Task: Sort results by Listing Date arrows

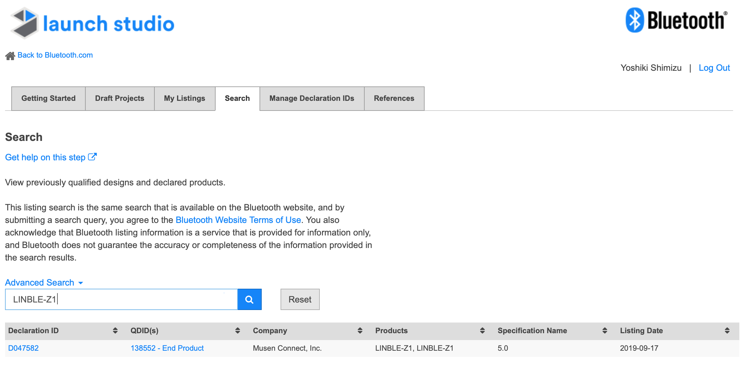Action: click(727, 331)
